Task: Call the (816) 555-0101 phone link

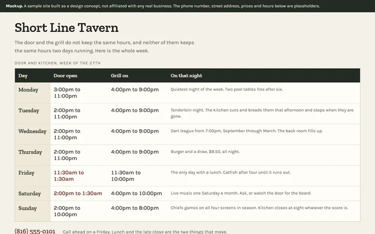Action: click(35, 231)
